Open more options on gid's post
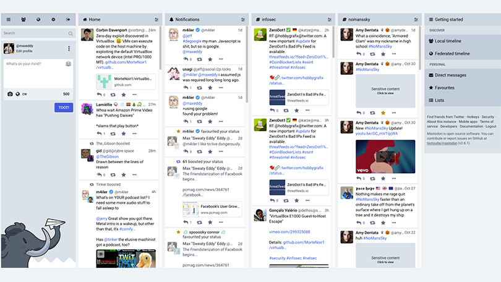The width and height of the screenshot is (501, 282). point(134,174)
